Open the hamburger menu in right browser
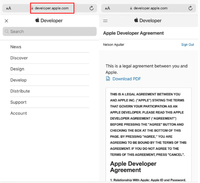 [105, 21]
